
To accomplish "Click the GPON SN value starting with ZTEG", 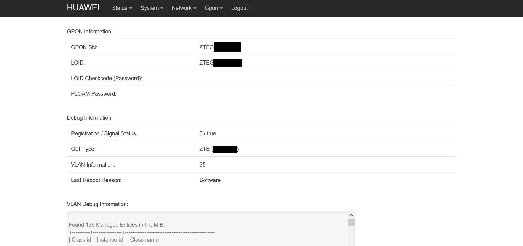I will click(x=220, y=47).
